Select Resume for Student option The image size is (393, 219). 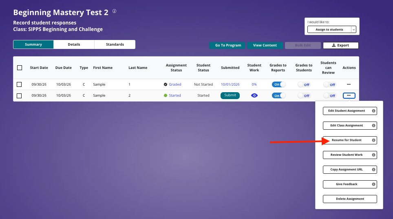350,140
